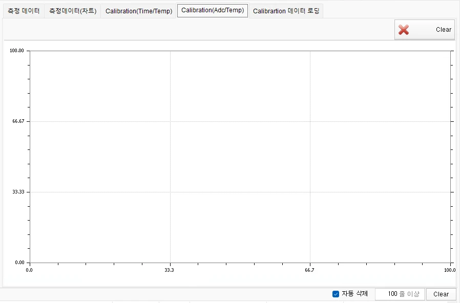
Task: Select the Calibration(Adc/Temp) tab
Action: [x=213, y=10]
